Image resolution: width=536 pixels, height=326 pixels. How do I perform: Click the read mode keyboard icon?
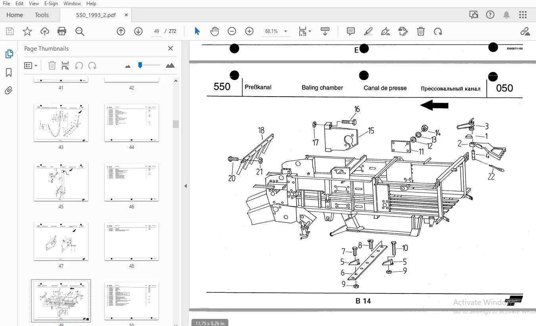click(x=325, y=31)
